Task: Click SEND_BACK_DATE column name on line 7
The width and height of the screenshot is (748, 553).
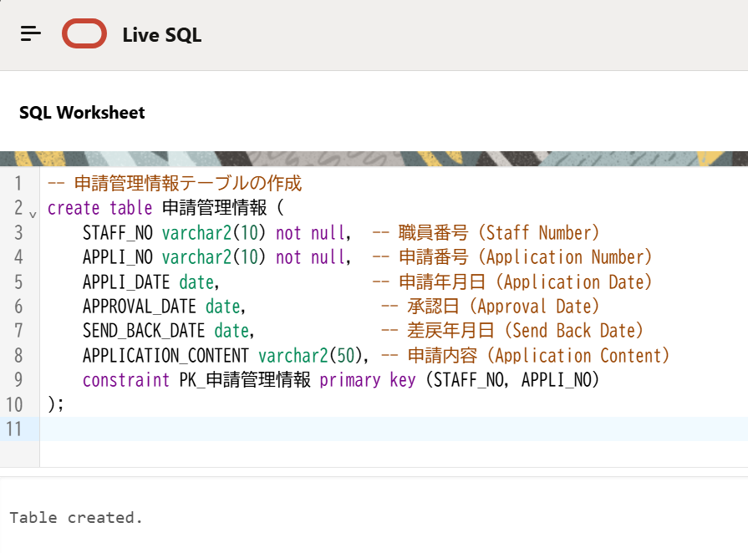Action: (x=144, y=331)
